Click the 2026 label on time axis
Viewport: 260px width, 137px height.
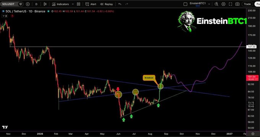pyautogui.click(x=40, y=134)
